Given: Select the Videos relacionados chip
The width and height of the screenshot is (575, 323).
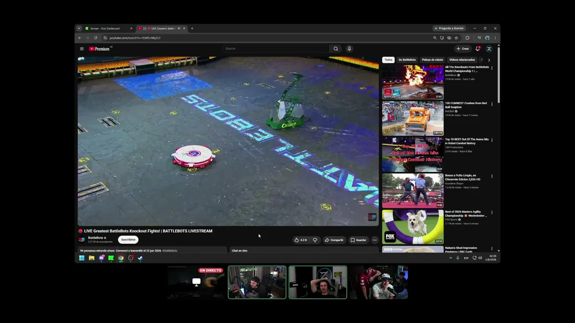Looking at the screenshot, I should (x=462, y=60).
